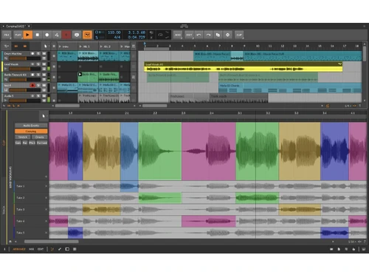Select the green Take 2 comp region

pos(160,198)
